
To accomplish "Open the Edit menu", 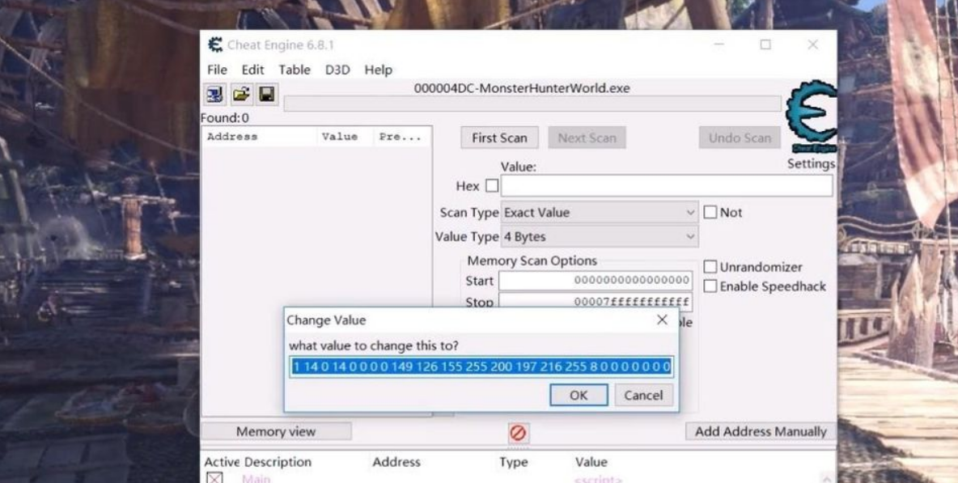I will click(253, 70).
